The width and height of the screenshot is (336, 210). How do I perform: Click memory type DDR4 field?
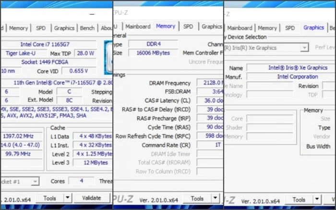[153, 44]
